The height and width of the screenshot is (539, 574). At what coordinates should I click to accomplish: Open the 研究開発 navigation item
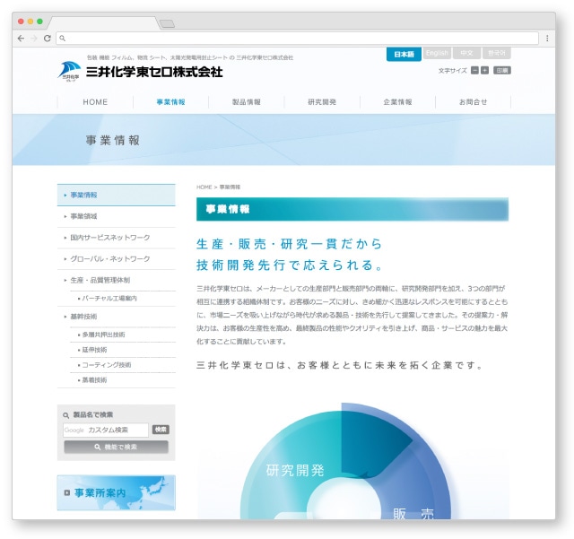(322, 102)
